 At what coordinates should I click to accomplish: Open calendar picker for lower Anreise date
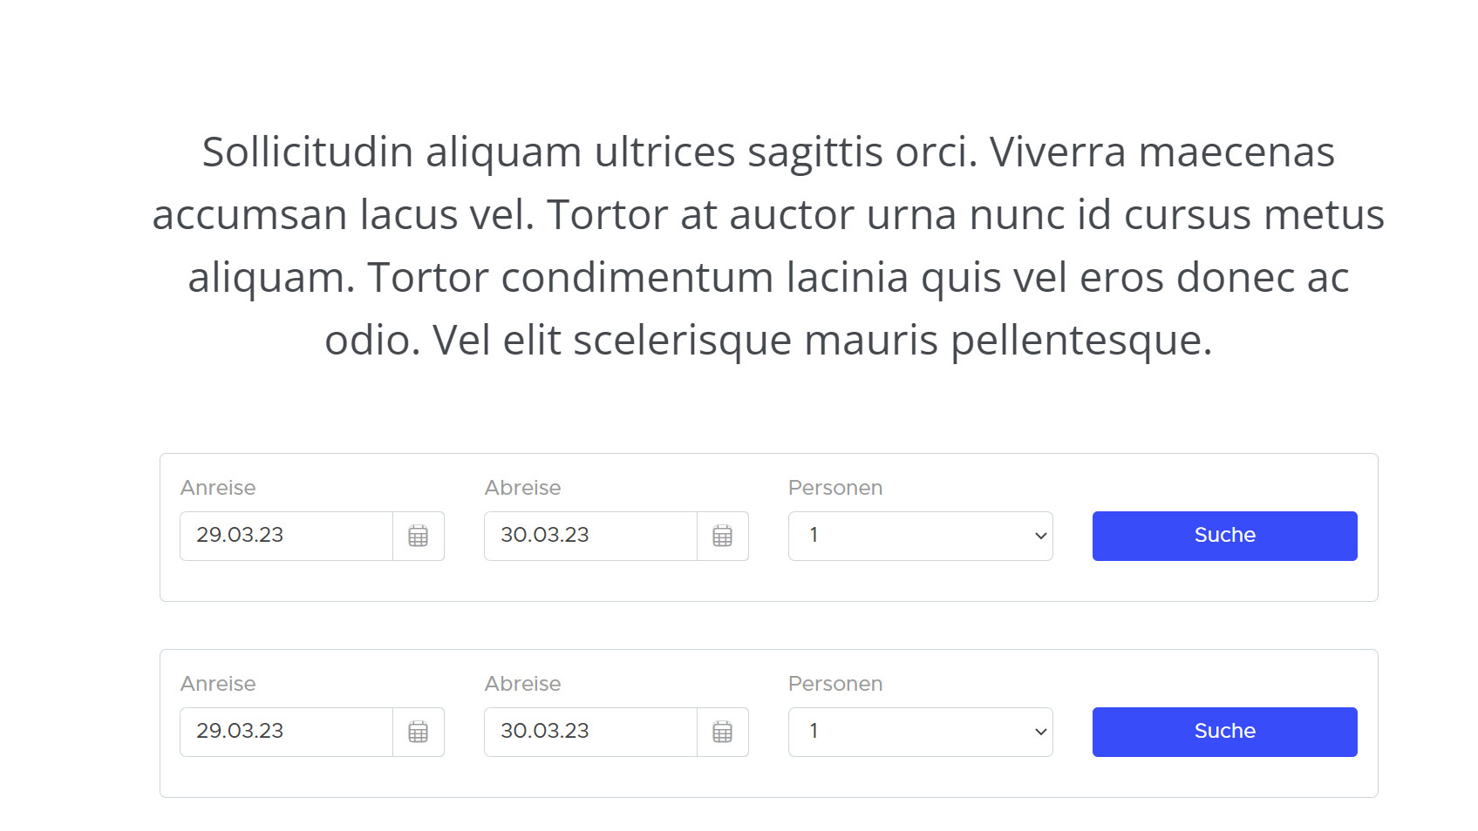(419, 732)
